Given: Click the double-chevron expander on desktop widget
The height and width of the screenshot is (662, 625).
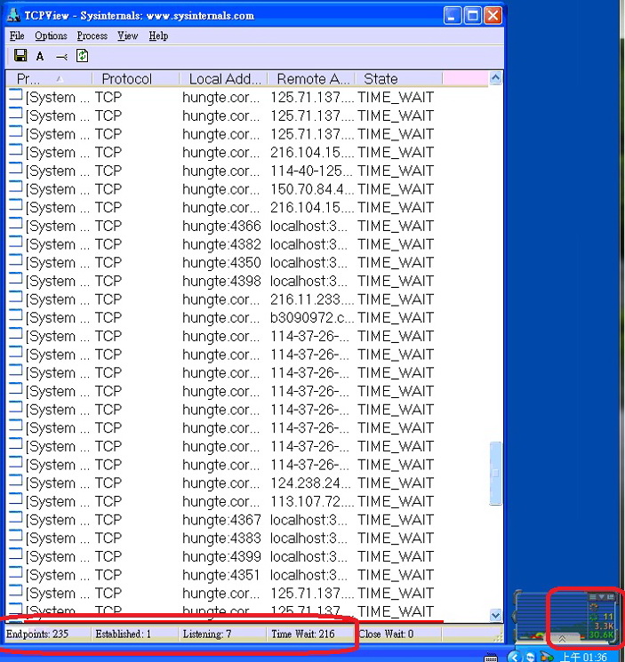Looking at the screenshot, I should (562, 639).
